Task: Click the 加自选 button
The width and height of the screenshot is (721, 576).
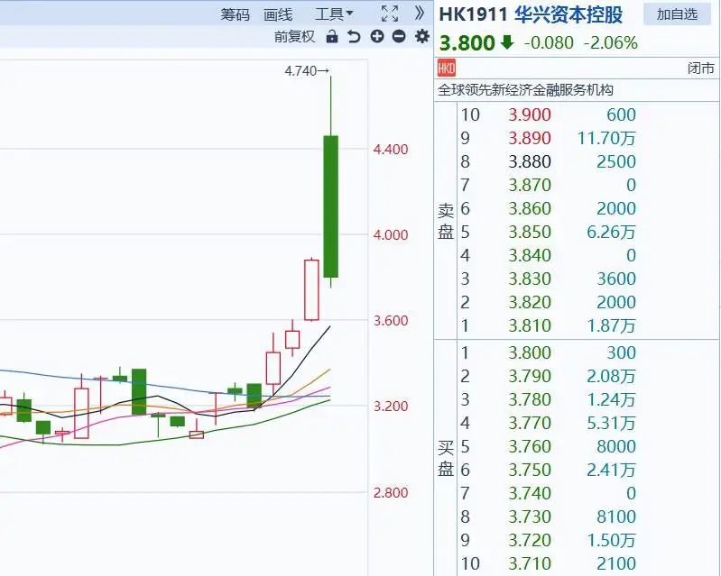Action: click(677, 14)
